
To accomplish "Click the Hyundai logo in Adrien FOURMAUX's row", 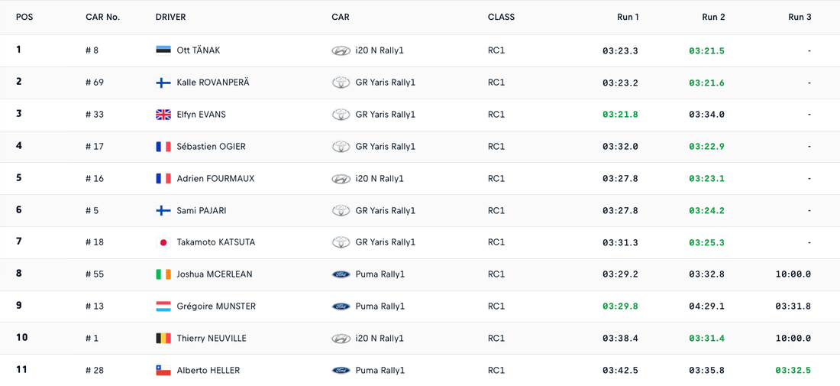I will click(341, 179).
